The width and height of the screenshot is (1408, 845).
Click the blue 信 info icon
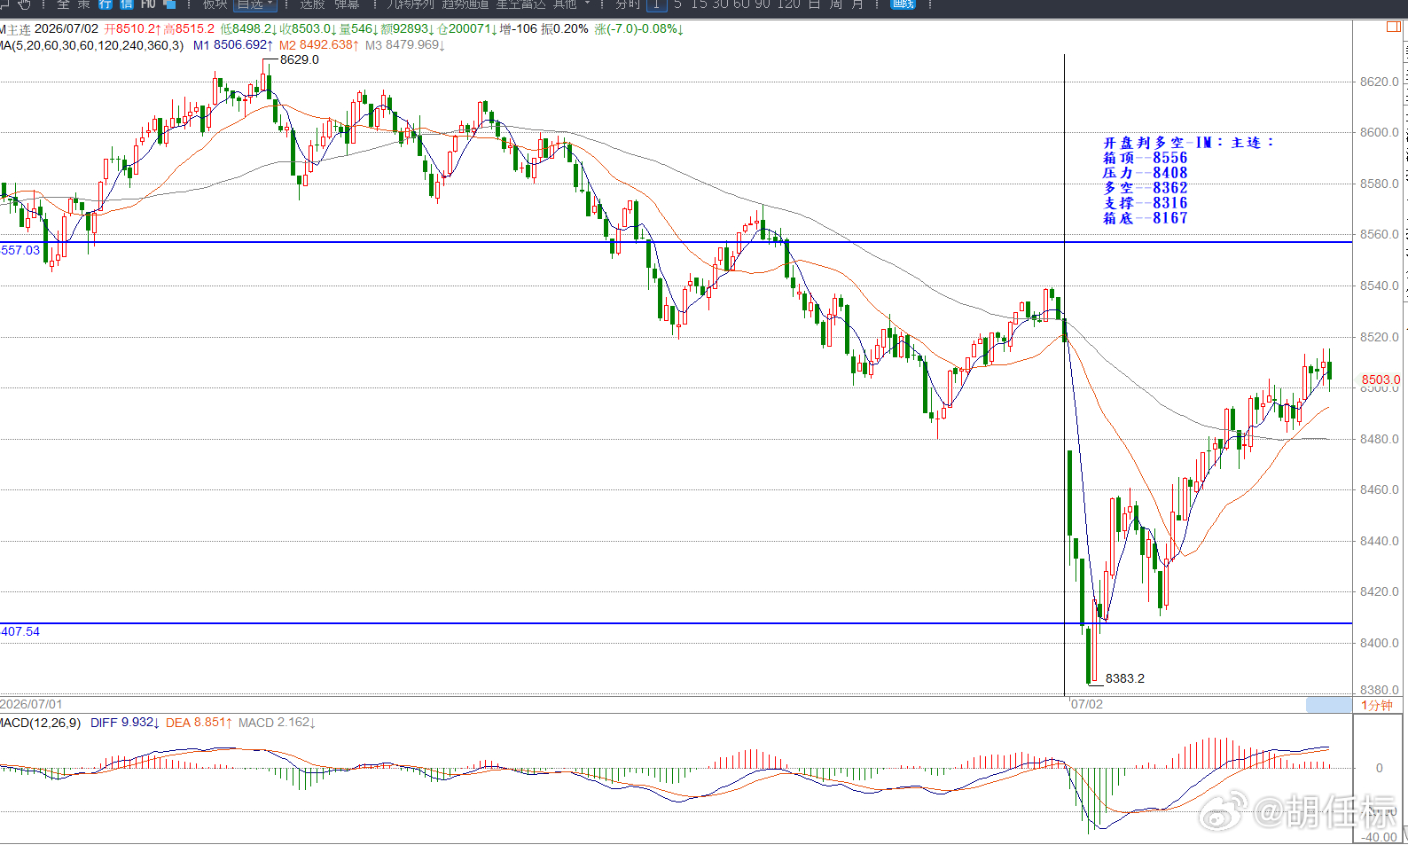(x=126, y=4)
